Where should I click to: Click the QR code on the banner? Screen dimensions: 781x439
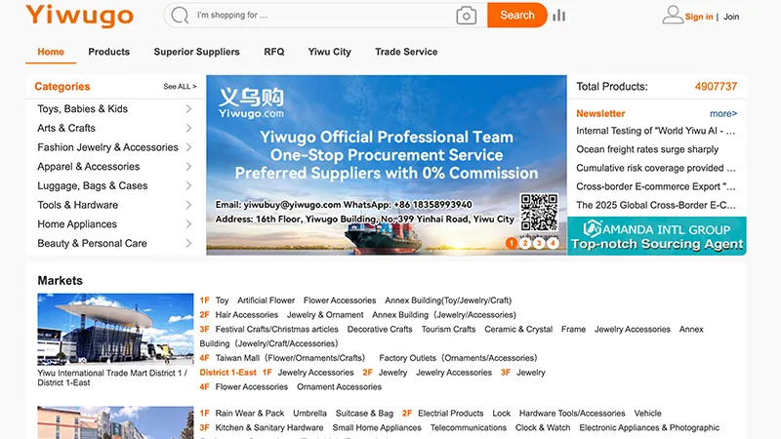[x=539, y=213]
